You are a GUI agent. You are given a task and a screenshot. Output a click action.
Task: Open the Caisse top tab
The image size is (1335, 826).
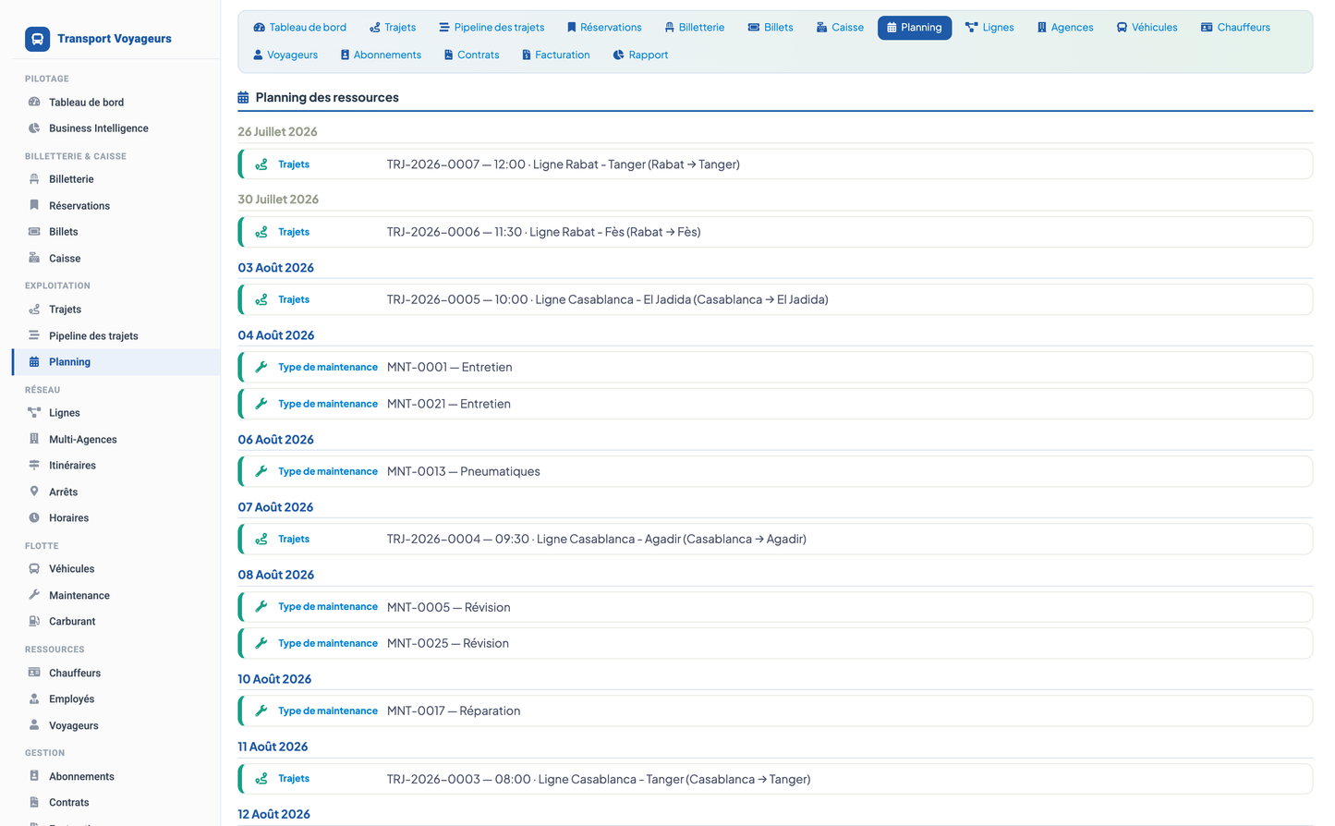840,28
